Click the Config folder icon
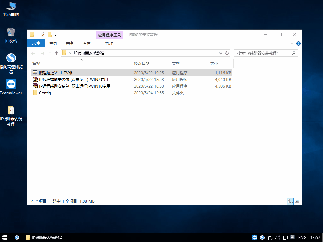323x242 pixels. (x=35, y=93)
